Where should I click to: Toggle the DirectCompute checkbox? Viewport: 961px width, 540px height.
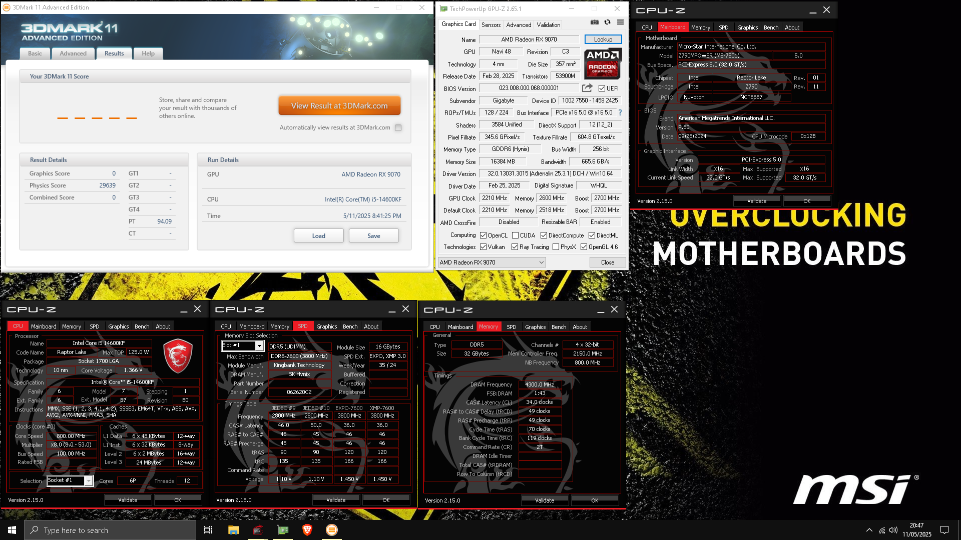pyautogui.click(x=544, y=235)
